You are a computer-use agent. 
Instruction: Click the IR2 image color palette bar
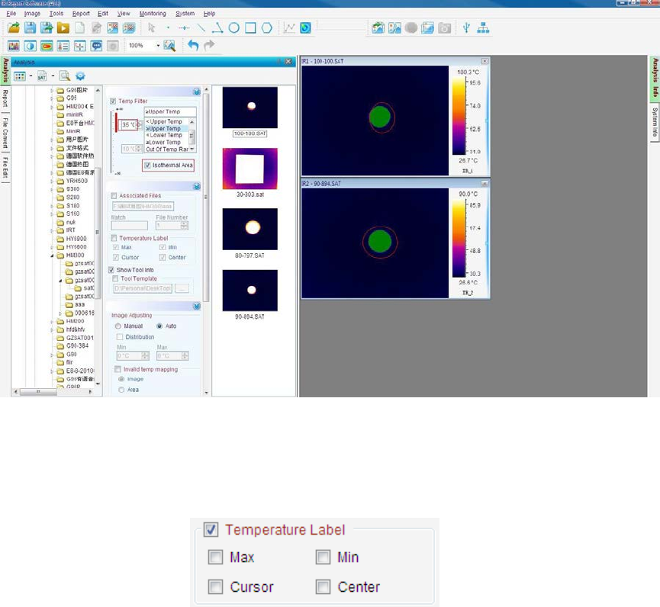[x=459, y=238]
